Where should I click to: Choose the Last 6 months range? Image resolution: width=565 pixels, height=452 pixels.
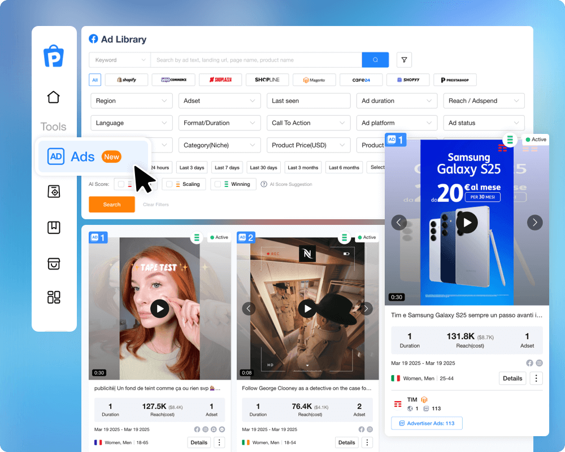344,168
